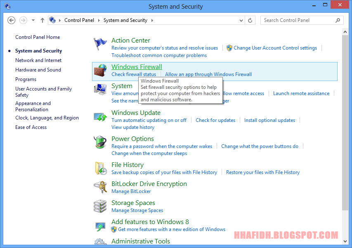Open the Hardware and Sound category
Image resolution: width=352 pixels, height=248 pixels.
pos(38,69)
